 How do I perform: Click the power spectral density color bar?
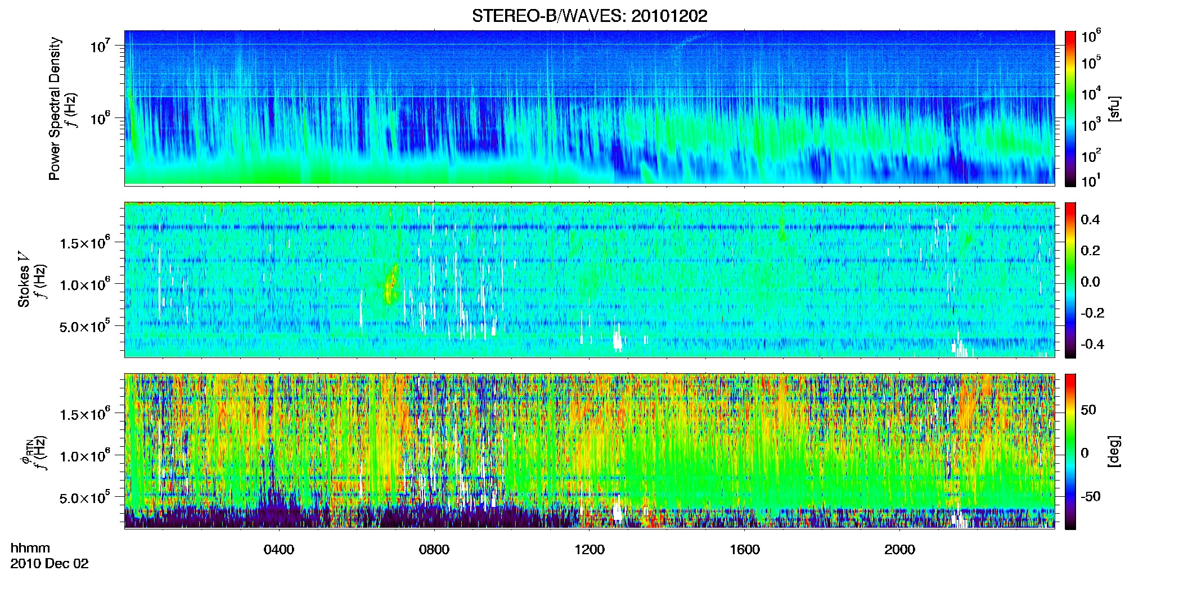(1070, 108)
